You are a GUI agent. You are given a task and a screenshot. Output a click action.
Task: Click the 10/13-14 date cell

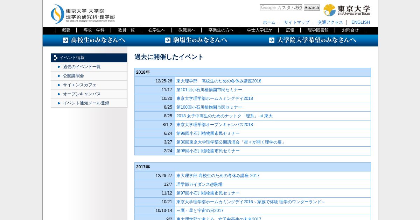coord(155,211)
